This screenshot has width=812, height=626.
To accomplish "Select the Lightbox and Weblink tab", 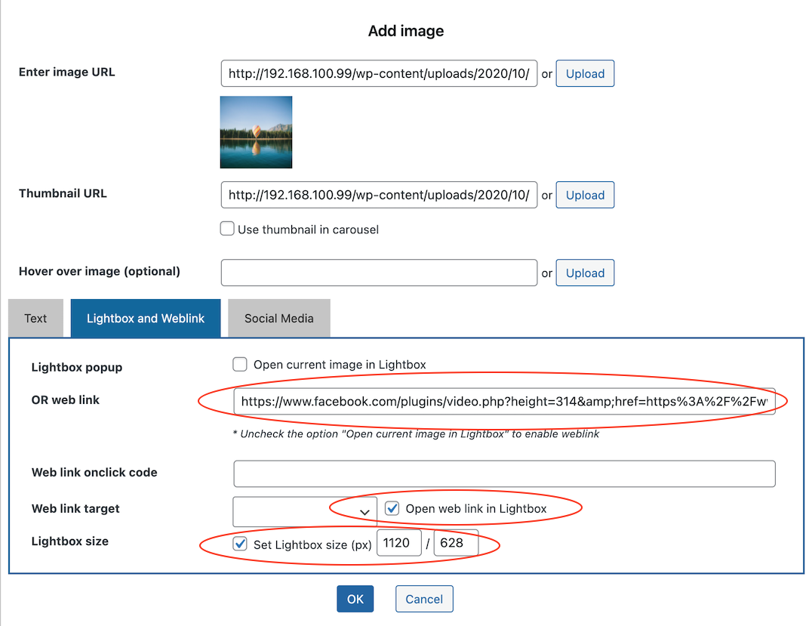I will coord(146,318).
